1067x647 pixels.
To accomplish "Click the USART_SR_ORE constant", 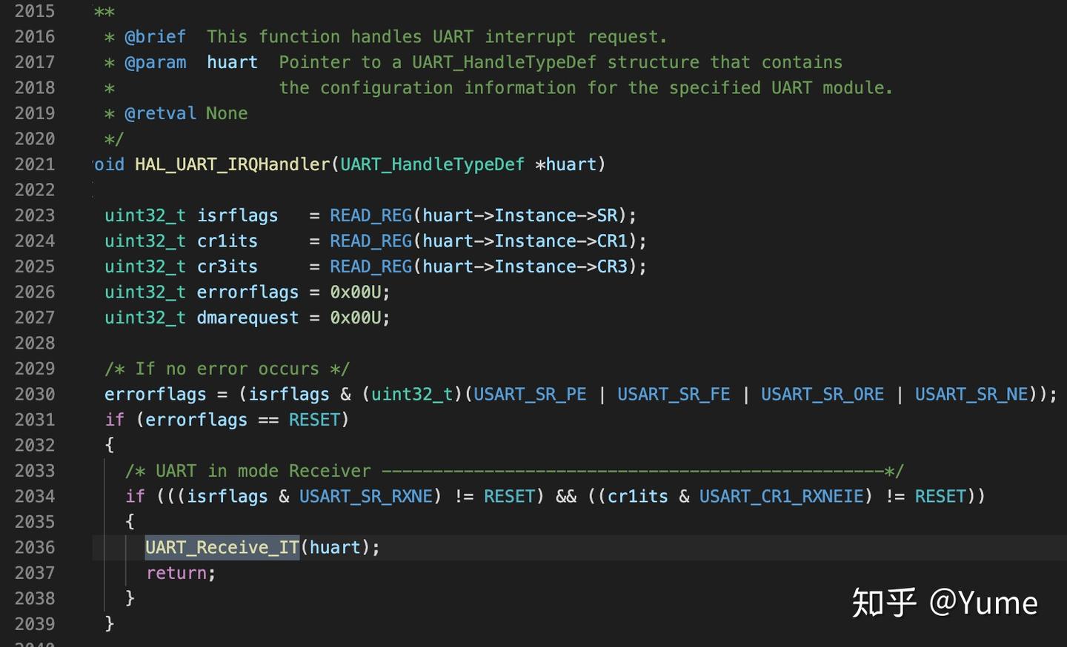I will 822,395.
